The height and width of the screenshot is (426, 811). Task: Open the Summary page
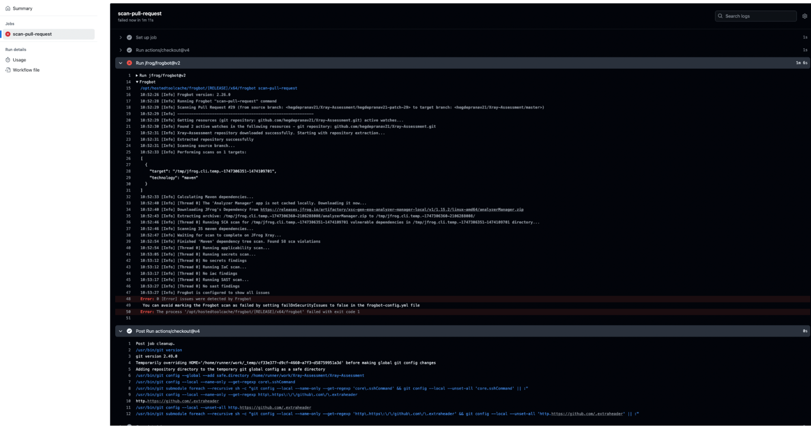(22, 9)
